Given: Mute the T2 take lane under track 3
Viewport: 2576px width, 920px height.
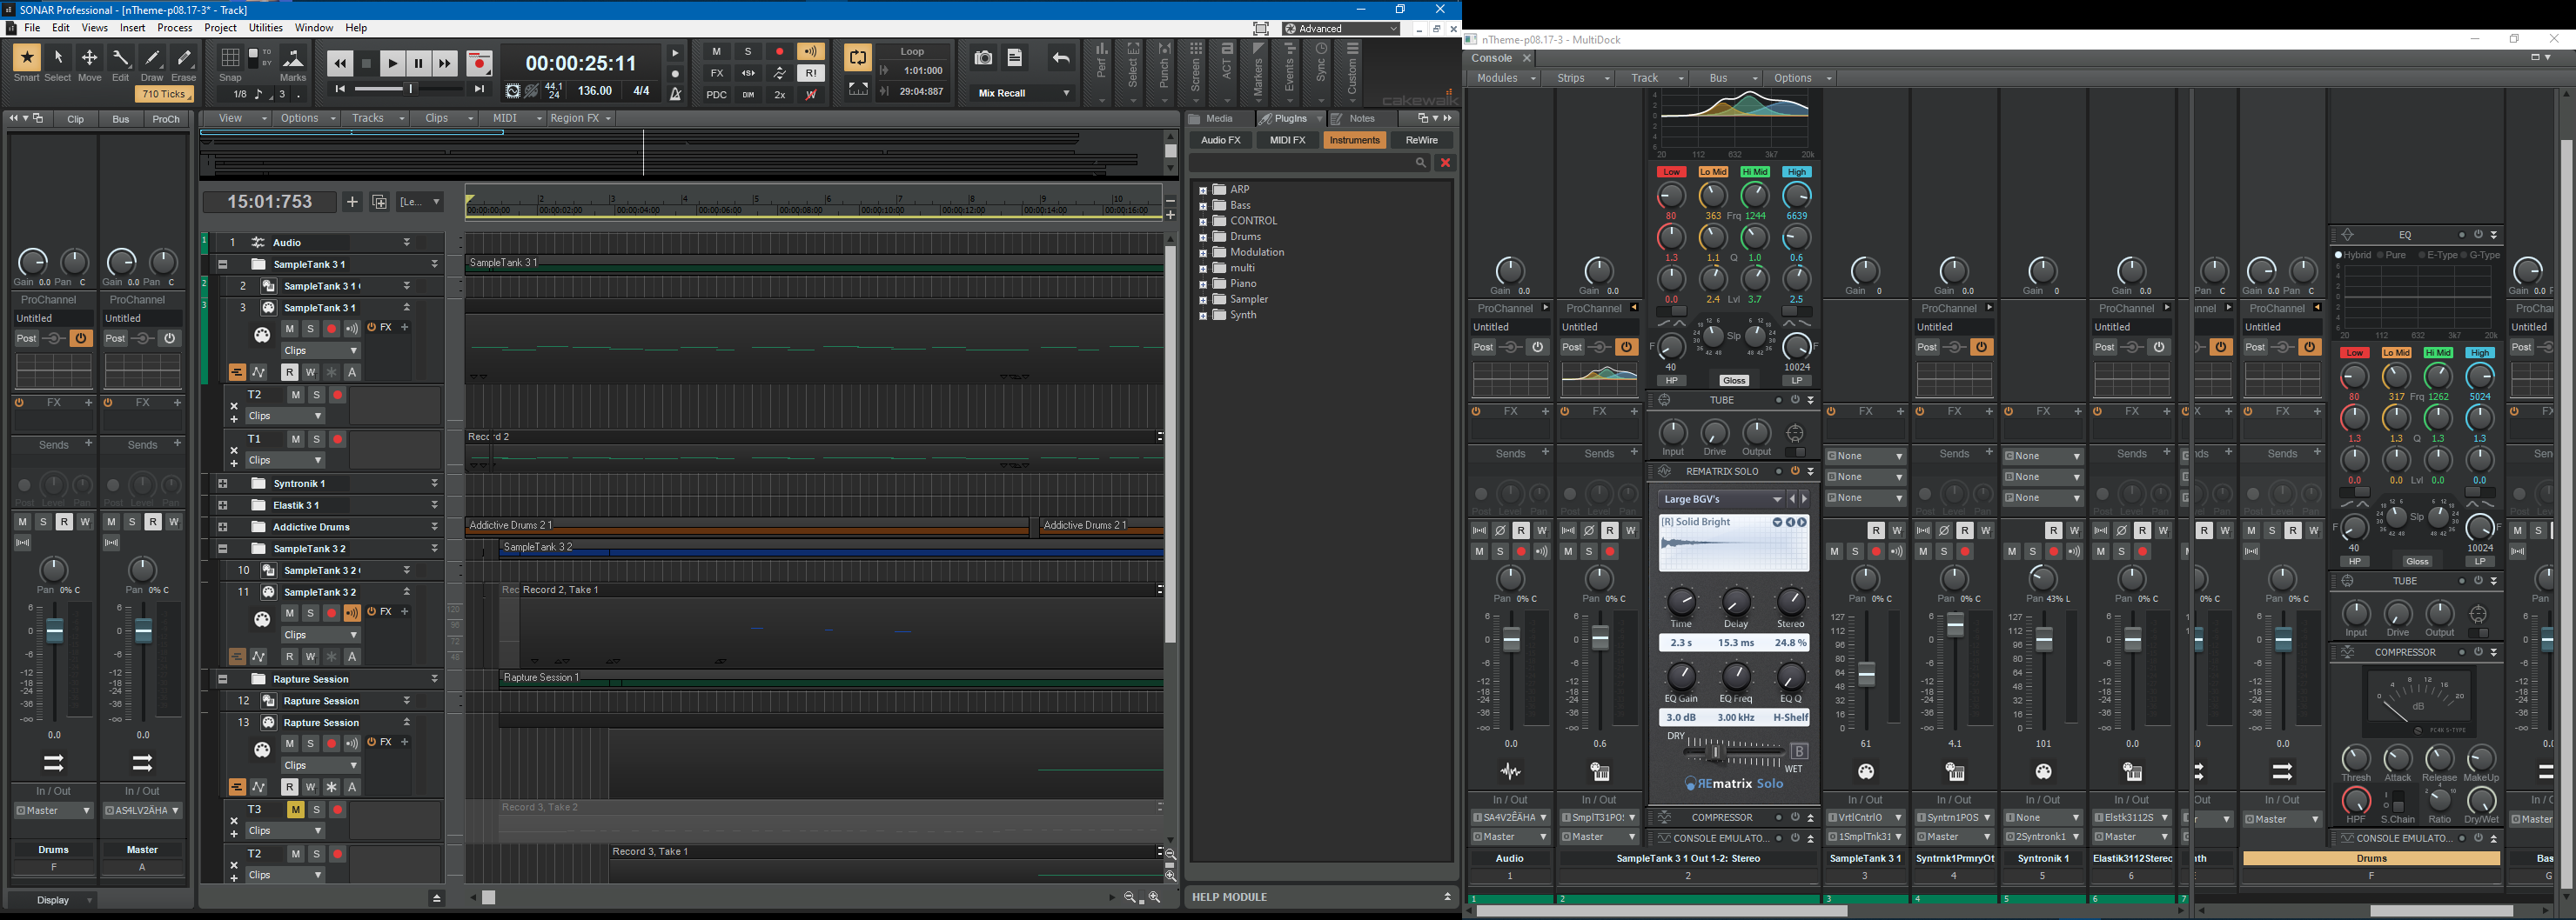Looking at the screenshot, I should [x=295, y=396].
